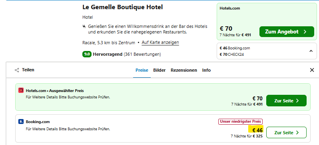Click the Teilen share label

coord(28,70)
